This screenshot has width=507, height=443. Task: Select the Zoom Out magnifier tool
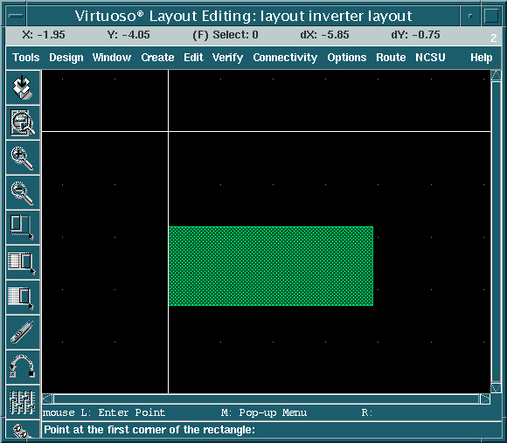(x=23, y=192)
